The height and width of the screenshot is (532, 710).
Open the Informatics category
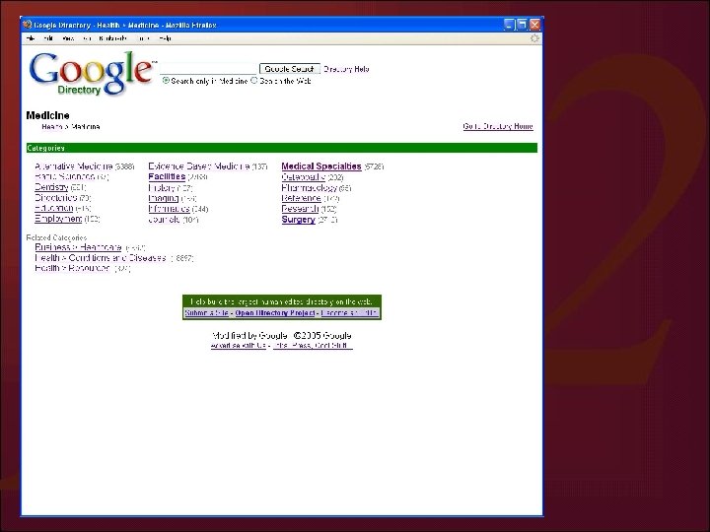pos(169,209)
